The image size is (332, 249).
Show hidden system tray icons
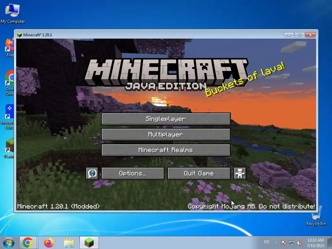(276, 243)
